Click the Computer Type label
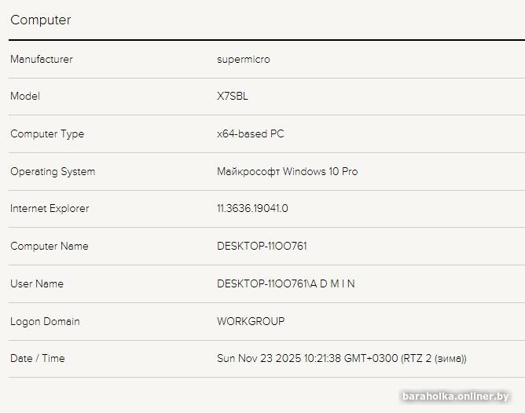 coord(47,134)
